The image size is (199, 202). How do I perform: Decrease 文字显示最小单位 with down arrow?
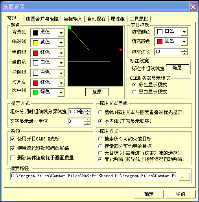87,123
